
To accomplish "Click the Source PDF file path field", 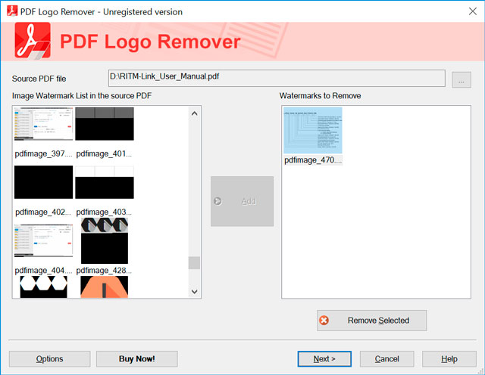I will pos(277,79).
